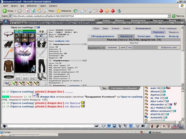
Task: Click the wolf pet thumbnail
Action: pyautogui.click(x=32, y=66)
